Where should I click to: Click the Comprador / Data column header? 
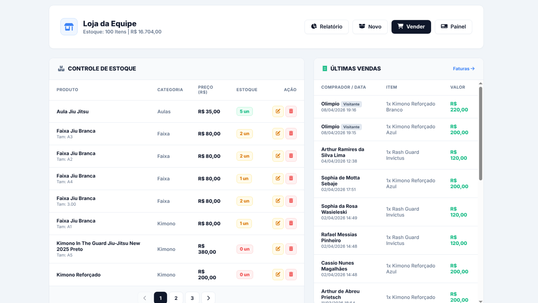[x=344, y=87]
